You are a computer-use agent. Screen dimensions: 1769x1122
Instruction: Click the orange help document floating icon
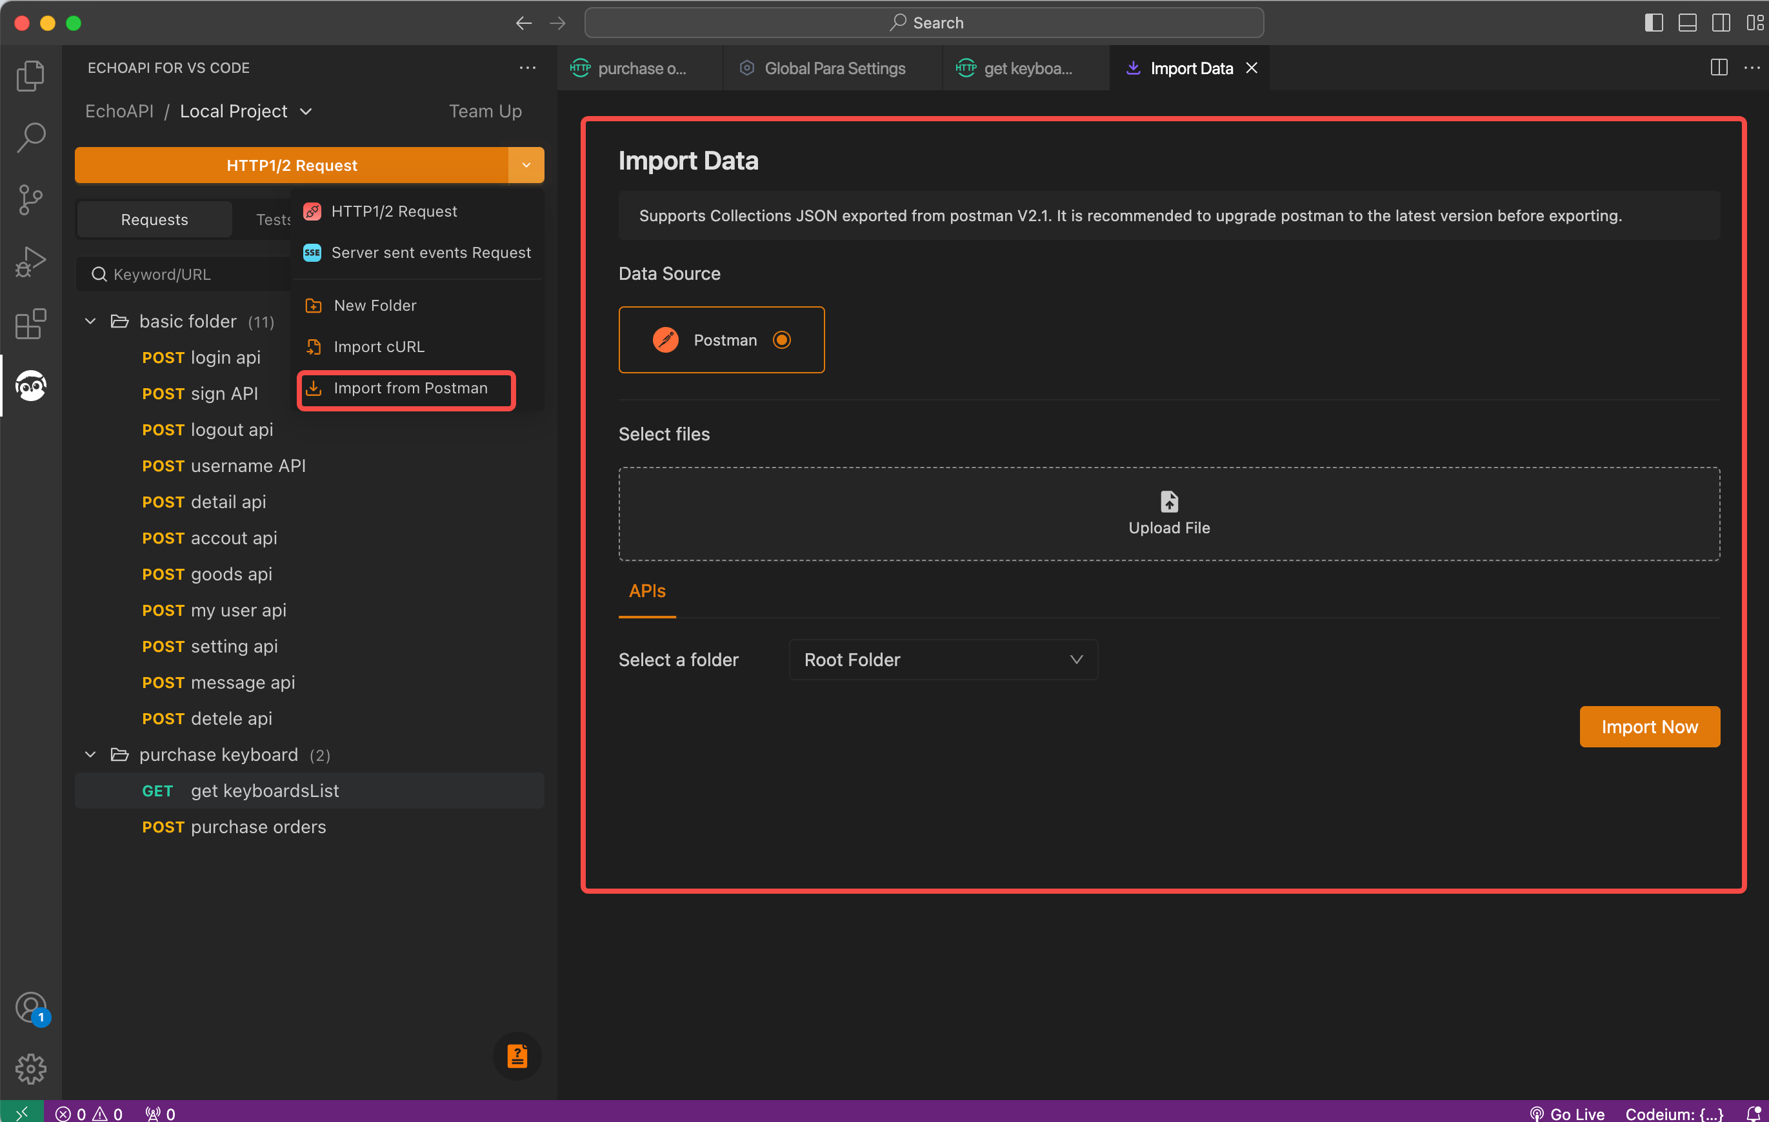pyautogui.click(x=517, y=1056)
